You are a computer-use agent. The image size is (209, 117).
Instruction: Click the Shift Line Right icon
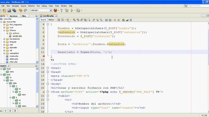(x=110, y=20)
